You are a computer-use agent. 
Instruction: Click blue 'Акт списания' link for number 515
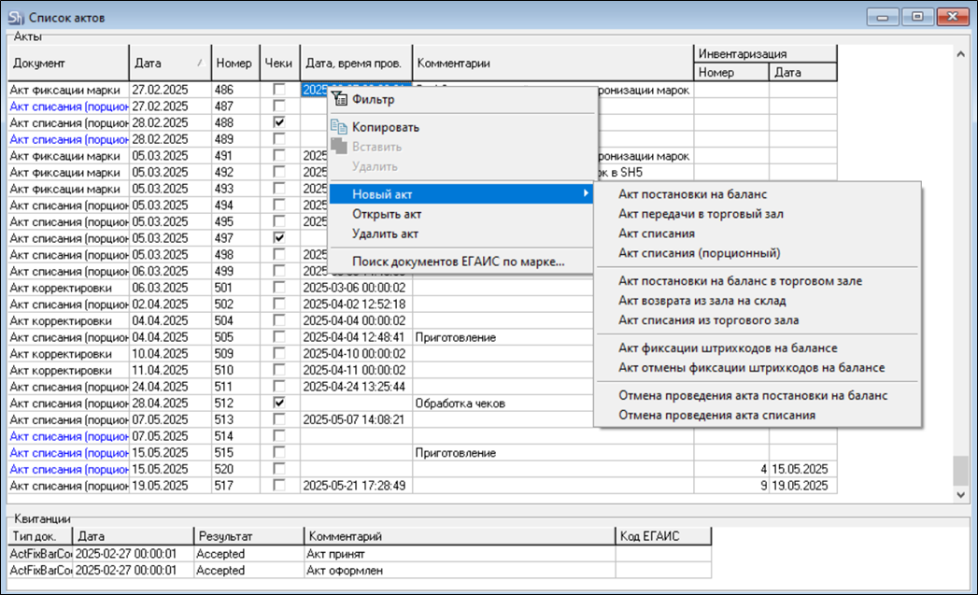pyautogui.click(x=67, y=453)
